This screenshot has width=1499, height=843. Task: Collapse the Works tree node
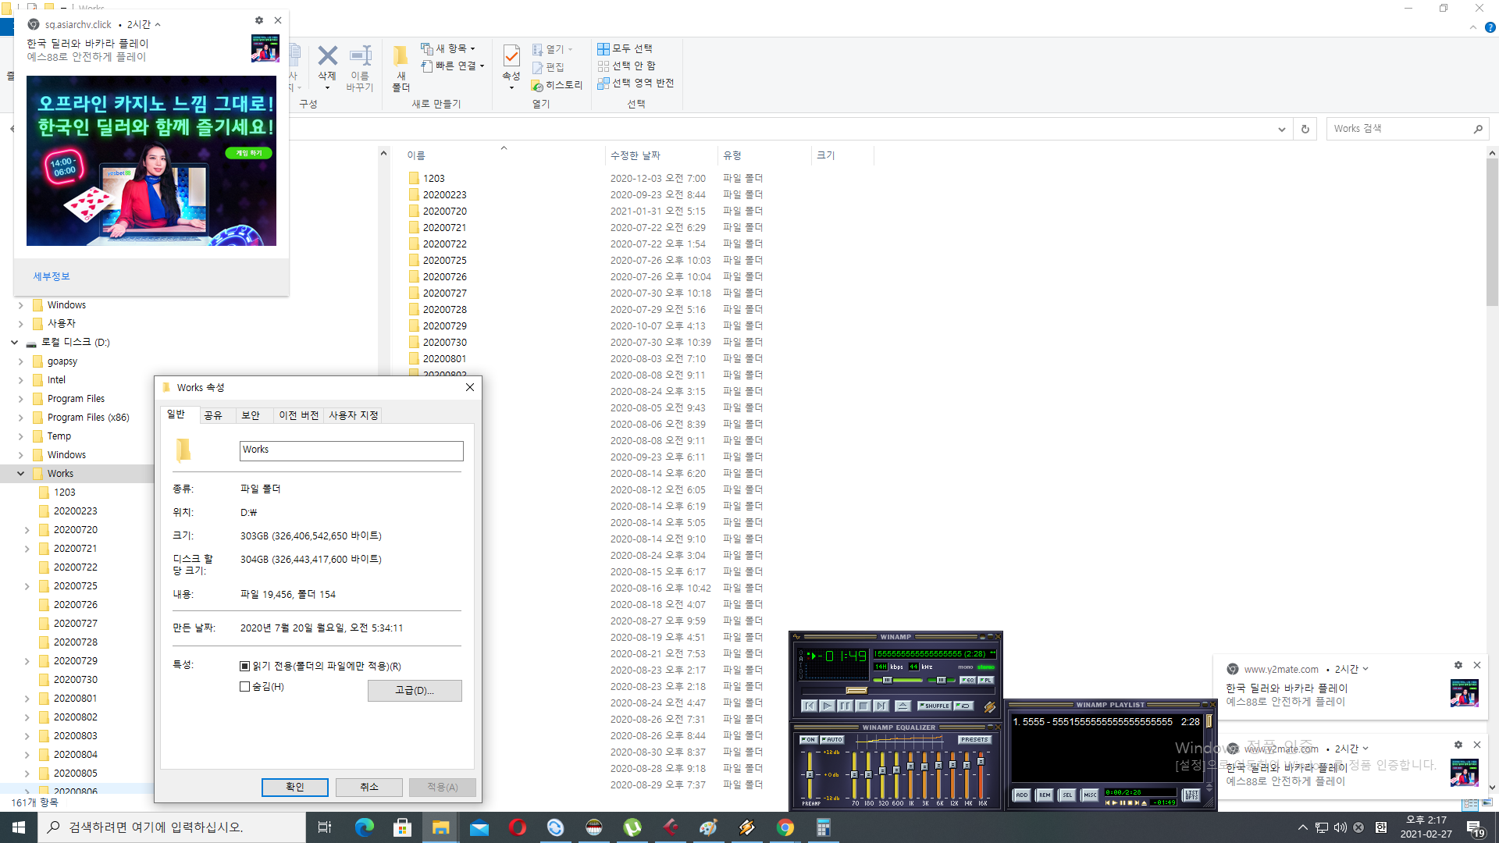point(20,474)
